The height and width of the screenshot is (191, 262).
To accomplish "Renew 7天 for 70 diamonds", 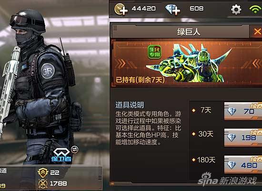I will pyautogui.click(x=243, y=111).
